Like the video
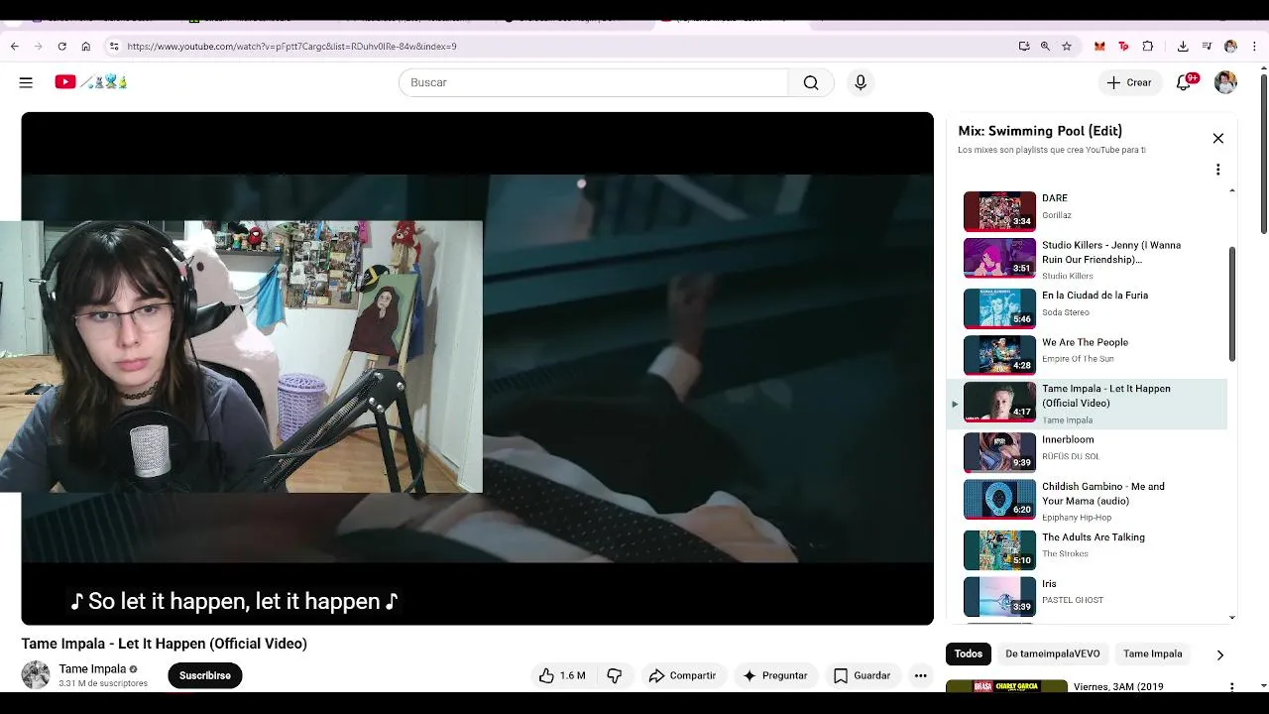Viewport: 1269px width, 714px height. tap(562, 675)
